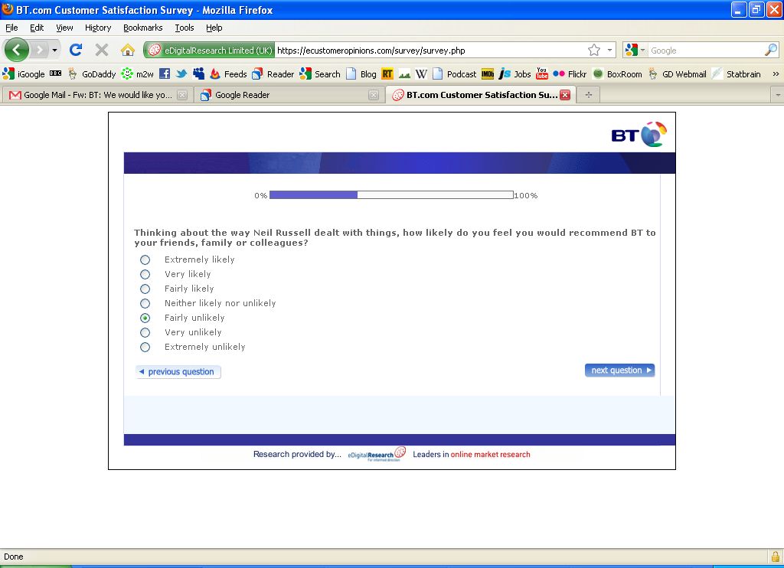
Task: Open the Bookmarks menu
Action: (142, 28)
